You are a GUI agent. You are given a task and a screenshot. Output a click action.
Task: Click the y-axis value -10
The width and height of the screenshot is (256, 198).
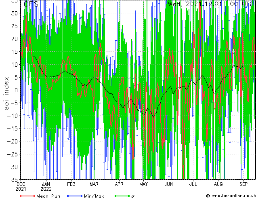pos(13,116)
